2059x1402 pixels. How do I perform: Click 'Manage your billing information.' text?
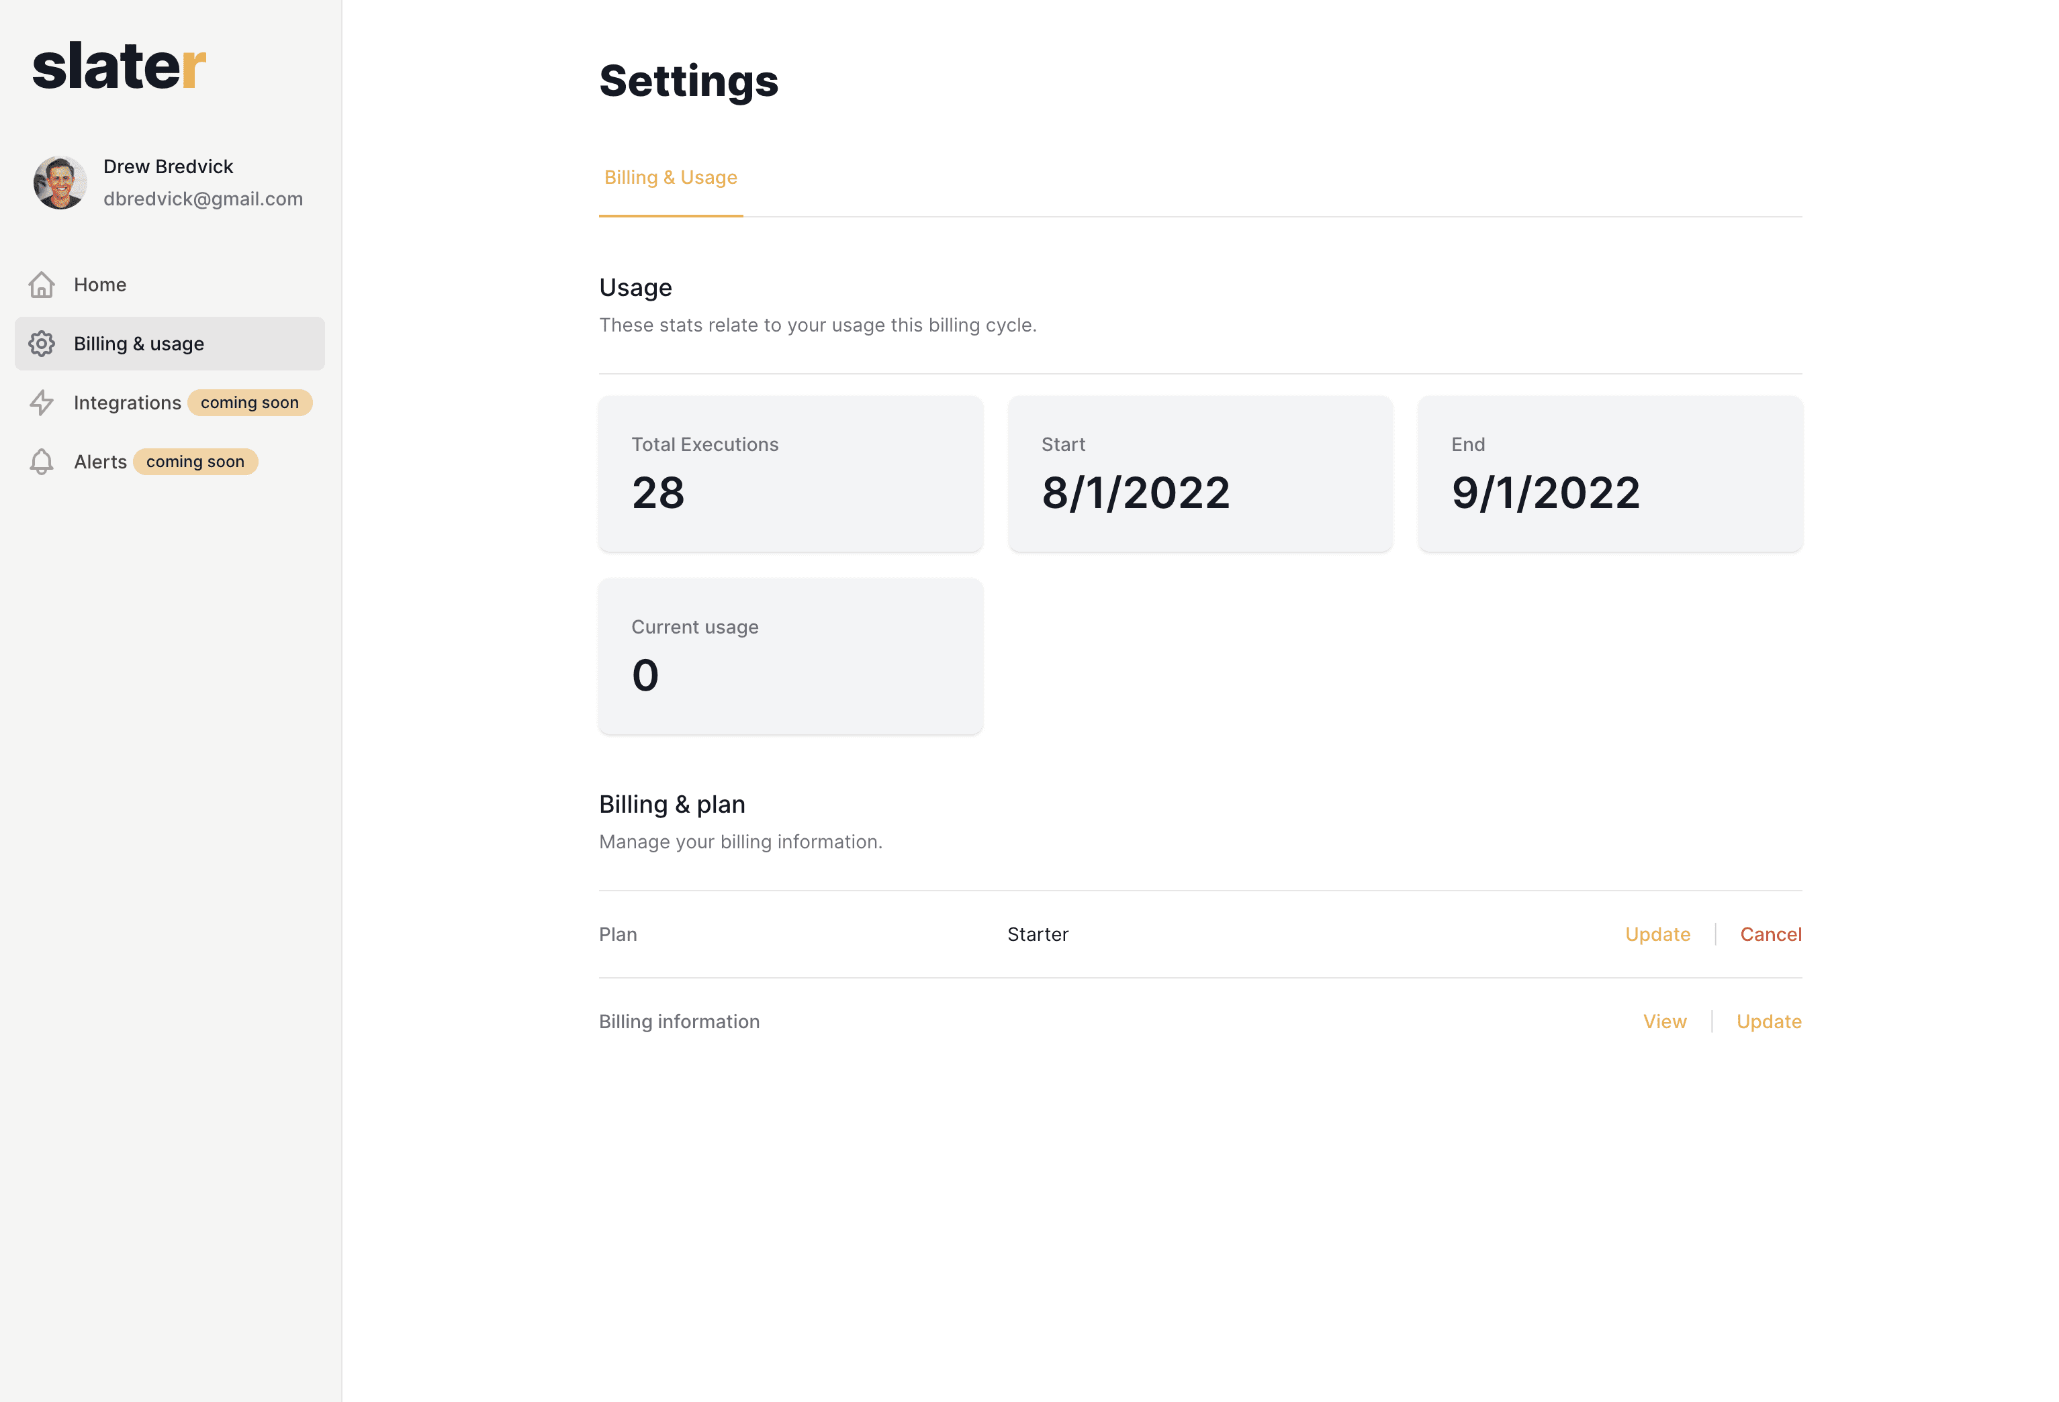click(741, 842)
